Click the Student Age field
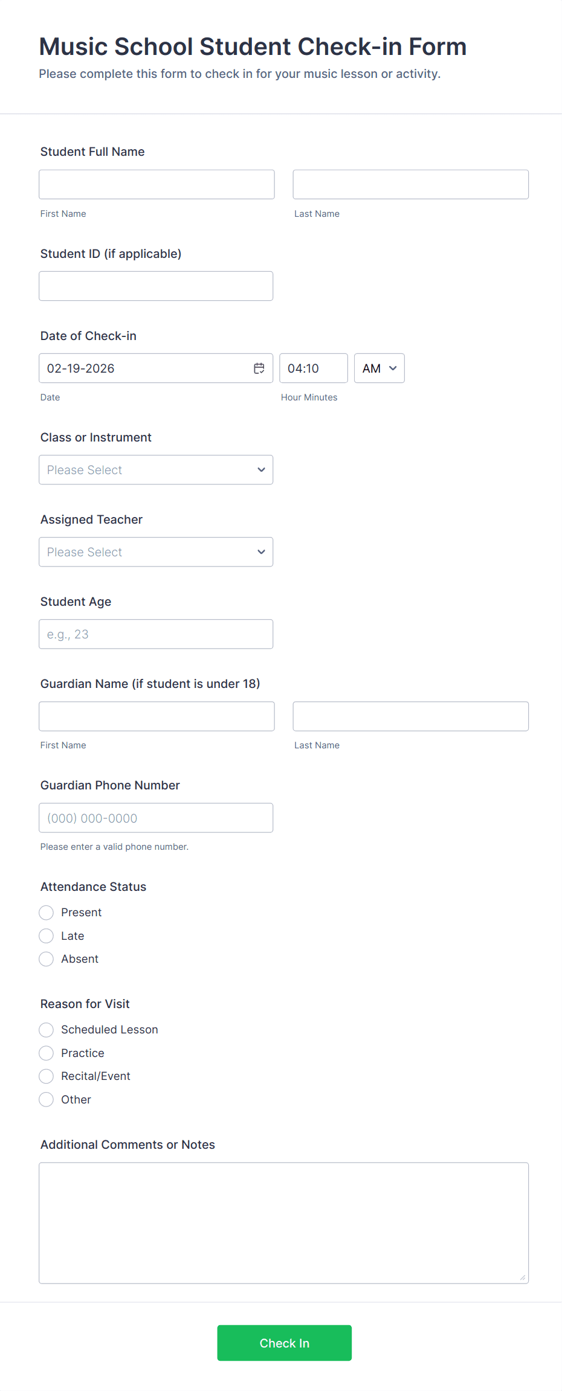The image size is (562, 1391). (x=156, y=634)
